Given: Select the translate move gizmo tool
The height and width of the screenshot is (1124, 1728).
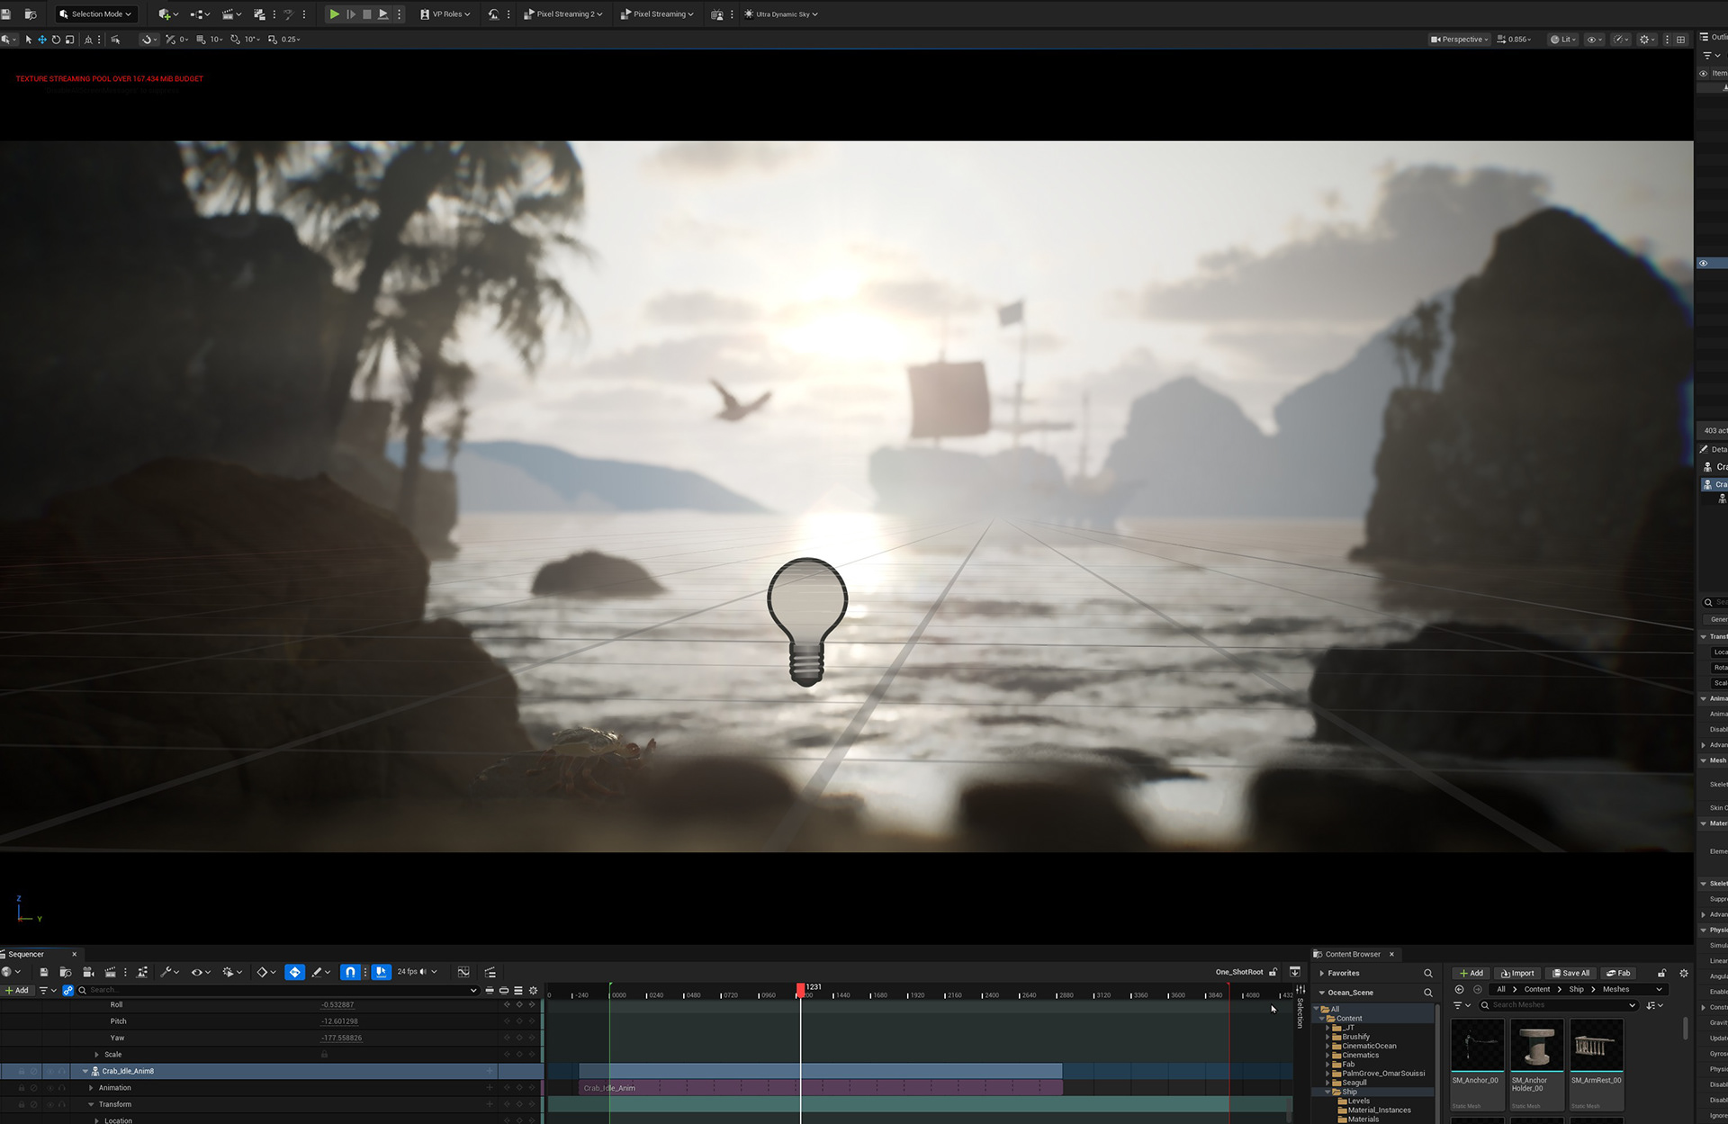Looking at the screenshot, I should 42,40.
